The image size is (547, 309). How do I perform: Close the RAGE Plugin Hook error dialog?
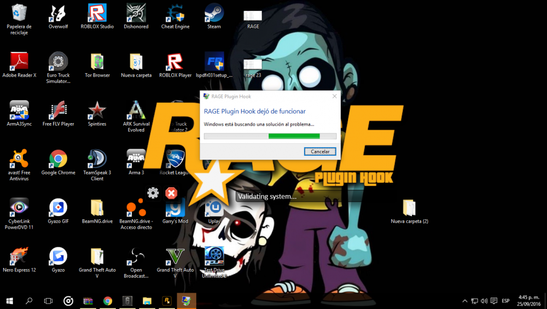coord(334,96)
